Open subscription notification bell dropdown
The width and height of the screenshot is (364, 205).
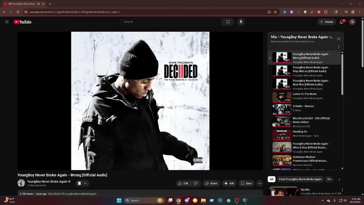point(82,183)
